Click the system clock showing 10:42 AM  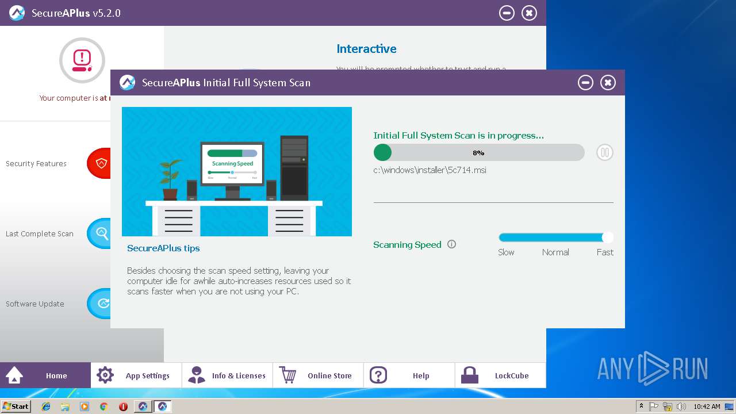point(707,407)
